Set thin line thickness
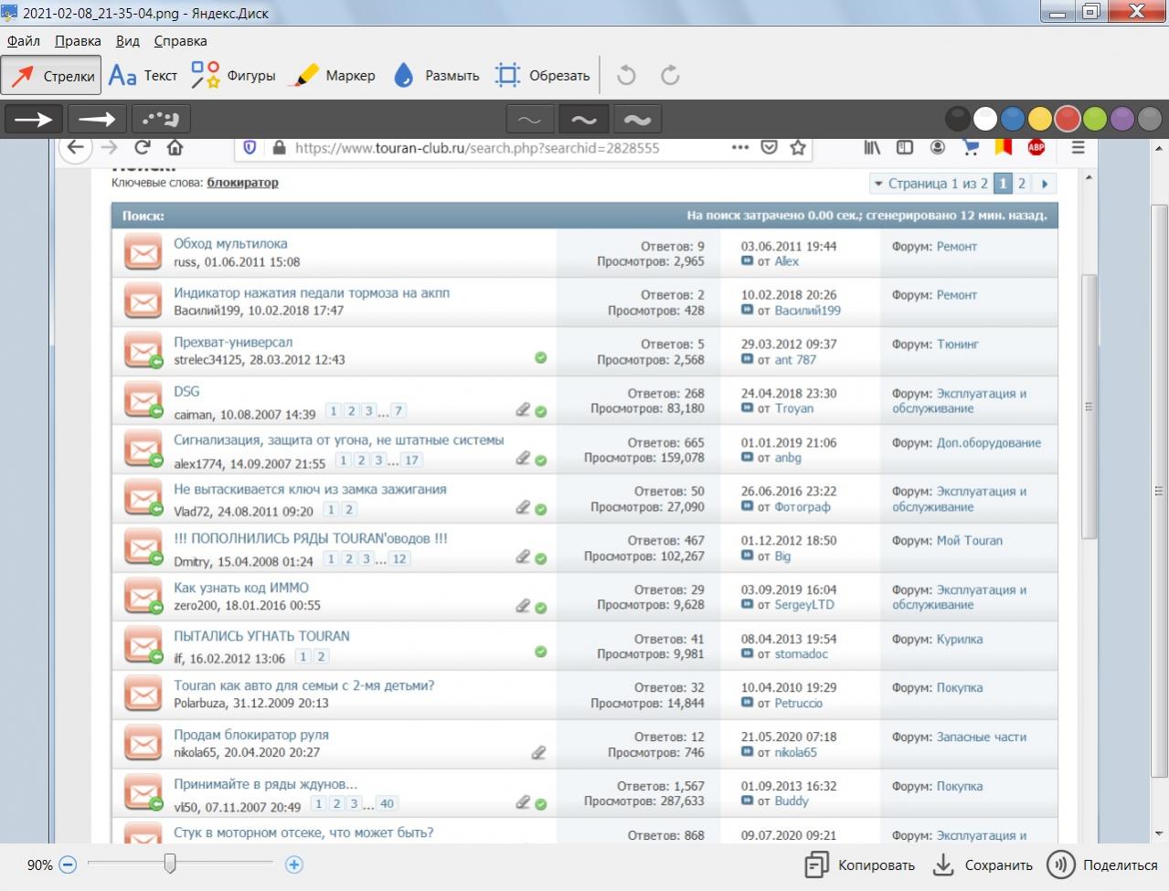1169x891 pixels. pos(529,120)
